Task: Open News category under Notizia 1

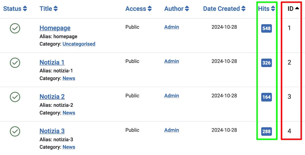Action: click(69, 78)
